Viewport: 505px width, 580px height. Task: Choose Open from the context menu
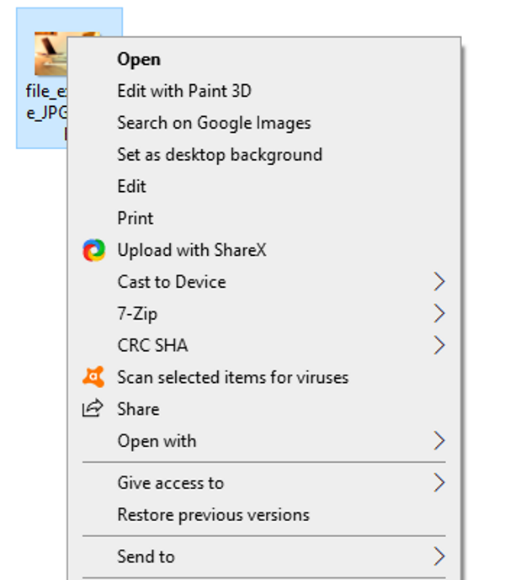coord(139,59)
